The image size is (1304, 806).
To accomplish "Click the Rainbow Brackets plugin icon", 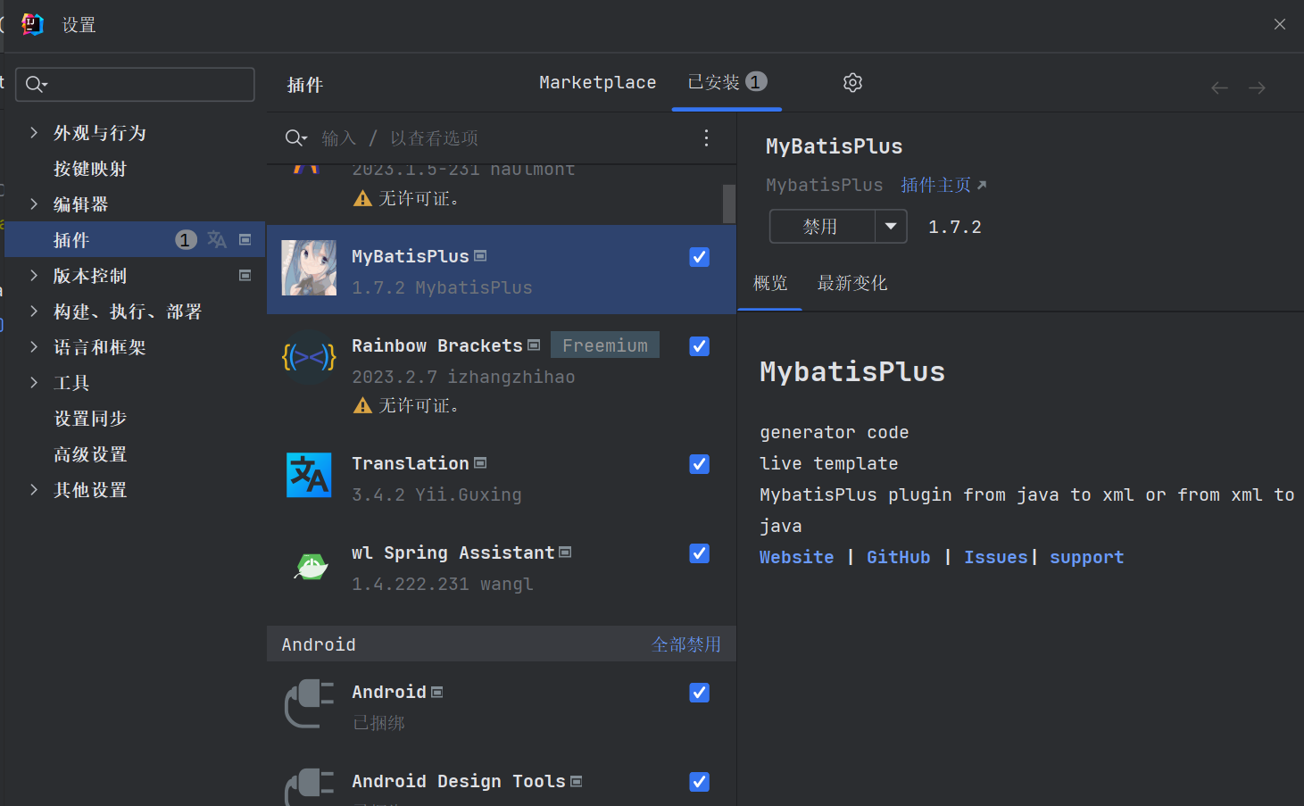I will pos(309,357).
